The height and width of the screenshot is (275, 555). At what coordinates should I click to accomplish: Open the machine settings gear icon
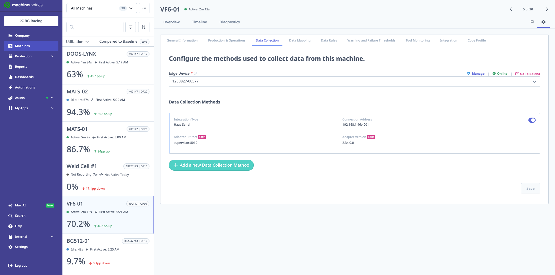pyautogui.click(x=543, y=22)
